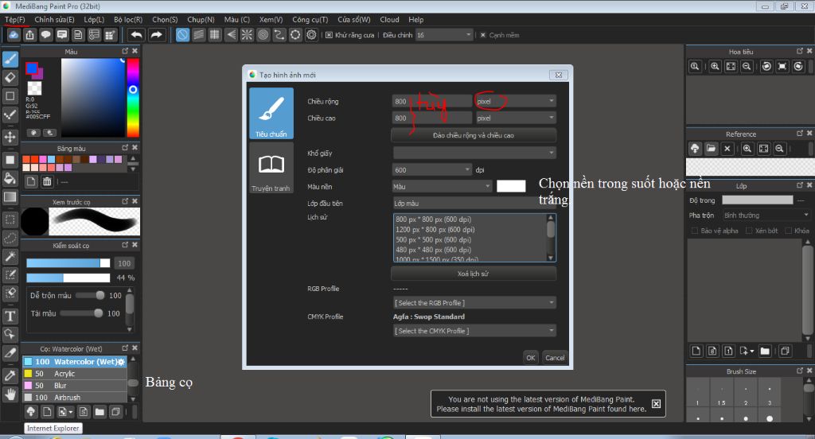Select the Acrylic brush row
The image size is (815, 439).
75,374
